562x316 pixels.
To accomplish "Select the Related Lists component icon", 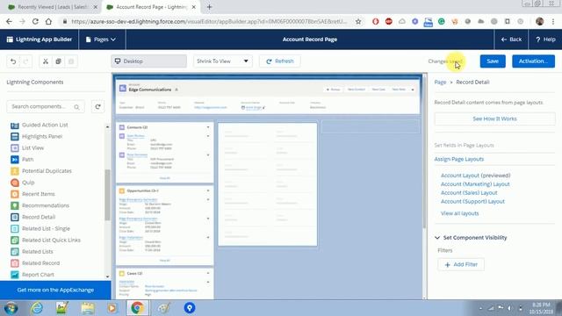I will click(x=15, y=252).
